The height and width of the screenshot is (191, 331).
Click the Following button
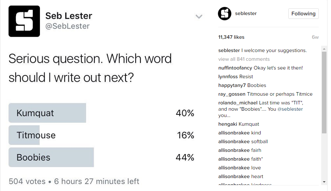pos(303,14)
